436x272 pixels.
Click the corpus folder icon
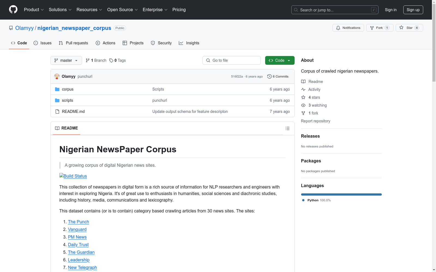[x=57, y=89]
